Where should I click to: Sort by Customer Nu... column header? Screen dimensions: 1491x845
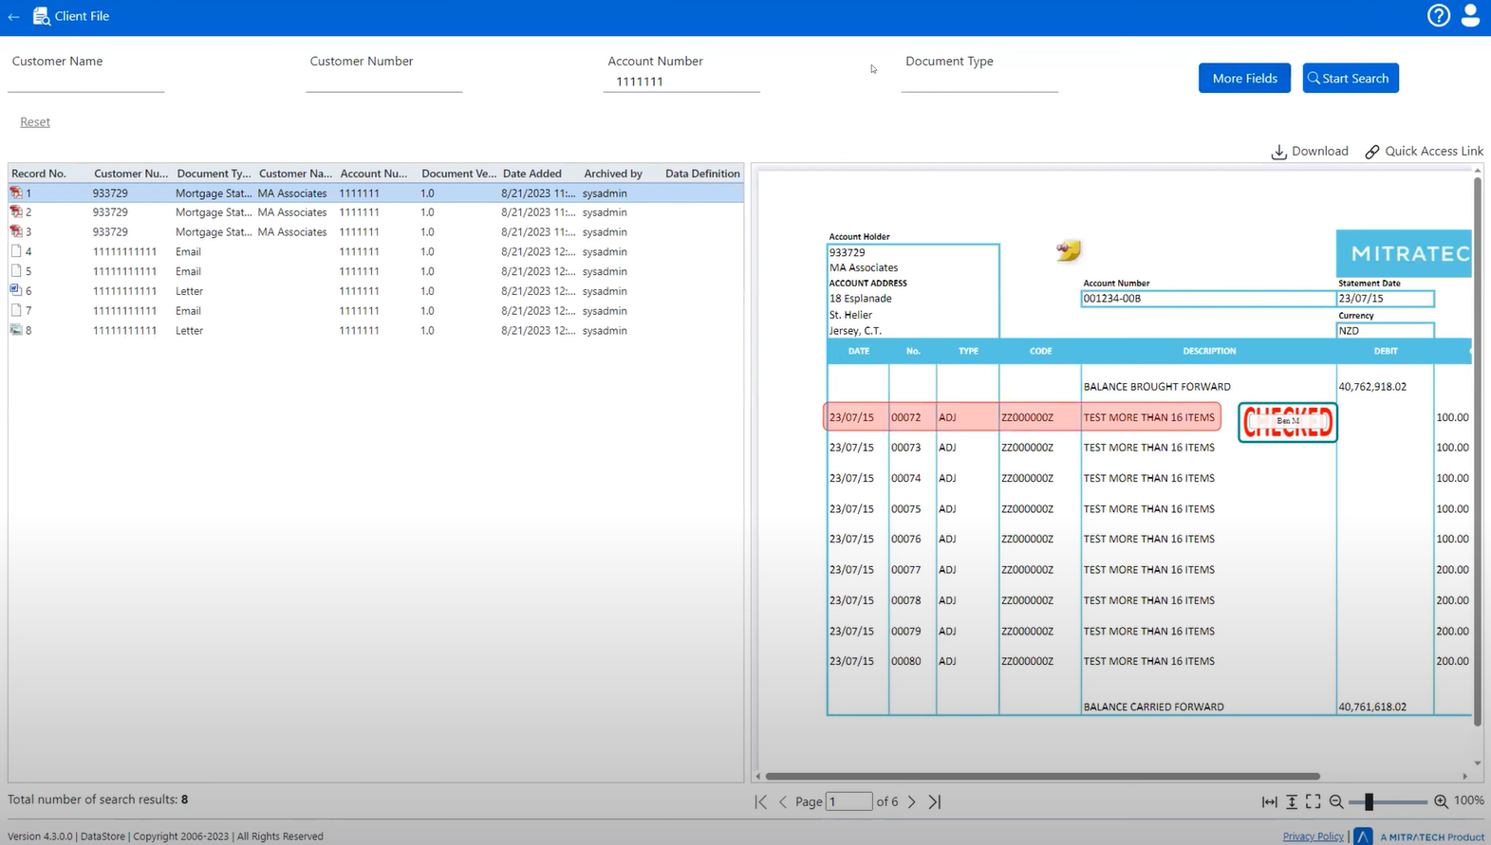click(131, 174)
